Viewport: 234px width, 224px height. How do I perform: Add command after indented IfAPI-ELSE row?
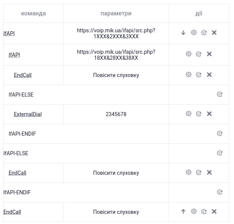click(x=220, y=94)
